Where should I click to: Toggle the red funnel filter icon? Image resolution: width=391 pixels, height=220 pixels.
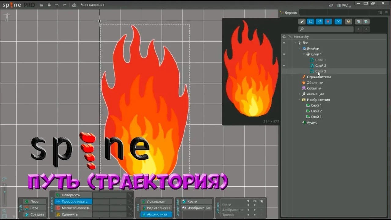point(328,21)
